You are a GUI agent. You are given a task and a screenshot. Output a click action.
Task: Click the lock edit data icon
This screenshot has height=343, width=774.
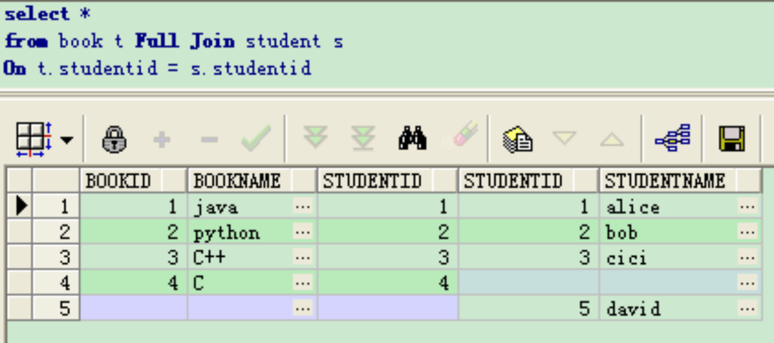coord(114,139)
